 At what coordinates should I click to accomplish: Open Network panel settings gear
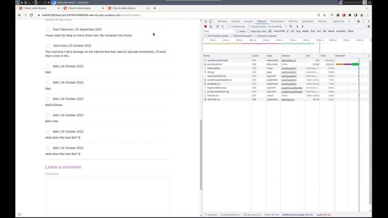369,27
